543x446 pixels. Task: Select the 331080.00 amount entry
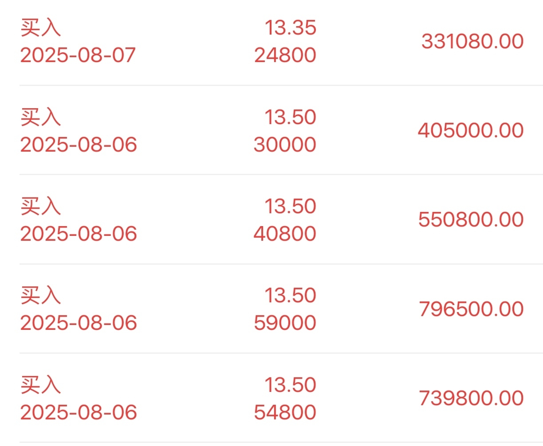point(472,41)
